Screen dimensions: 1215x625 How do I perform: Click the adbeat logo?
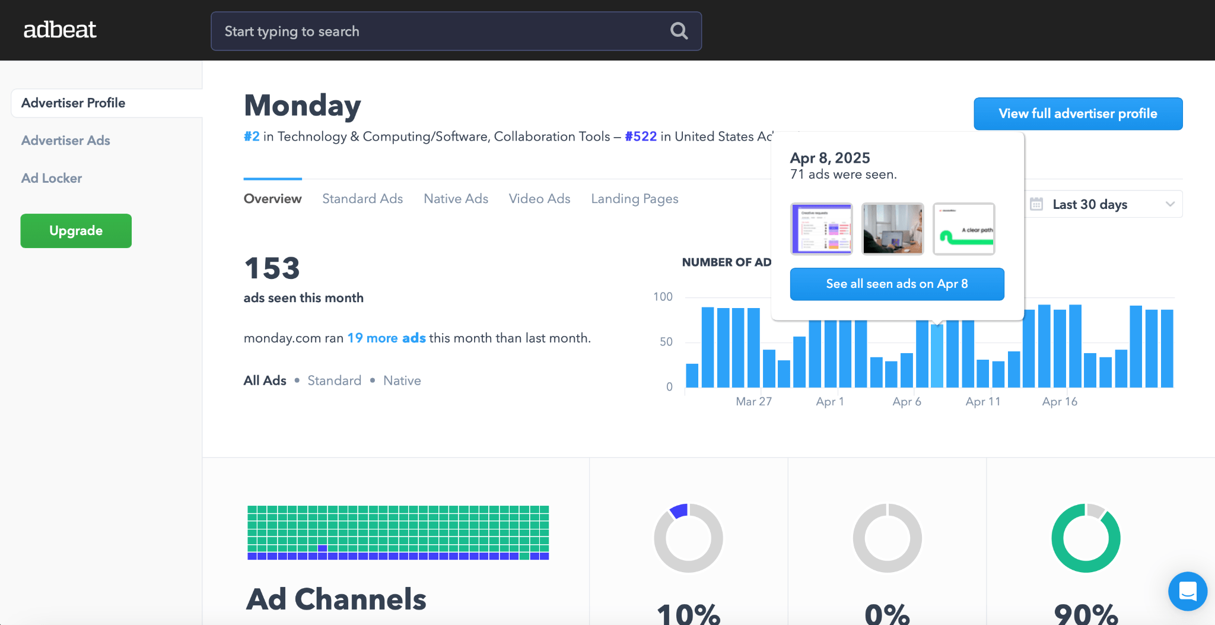(x=60, y=29)
